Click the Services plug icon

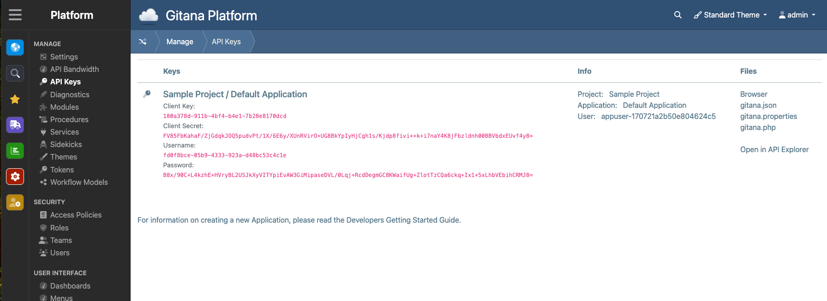[x=43, y=132]
